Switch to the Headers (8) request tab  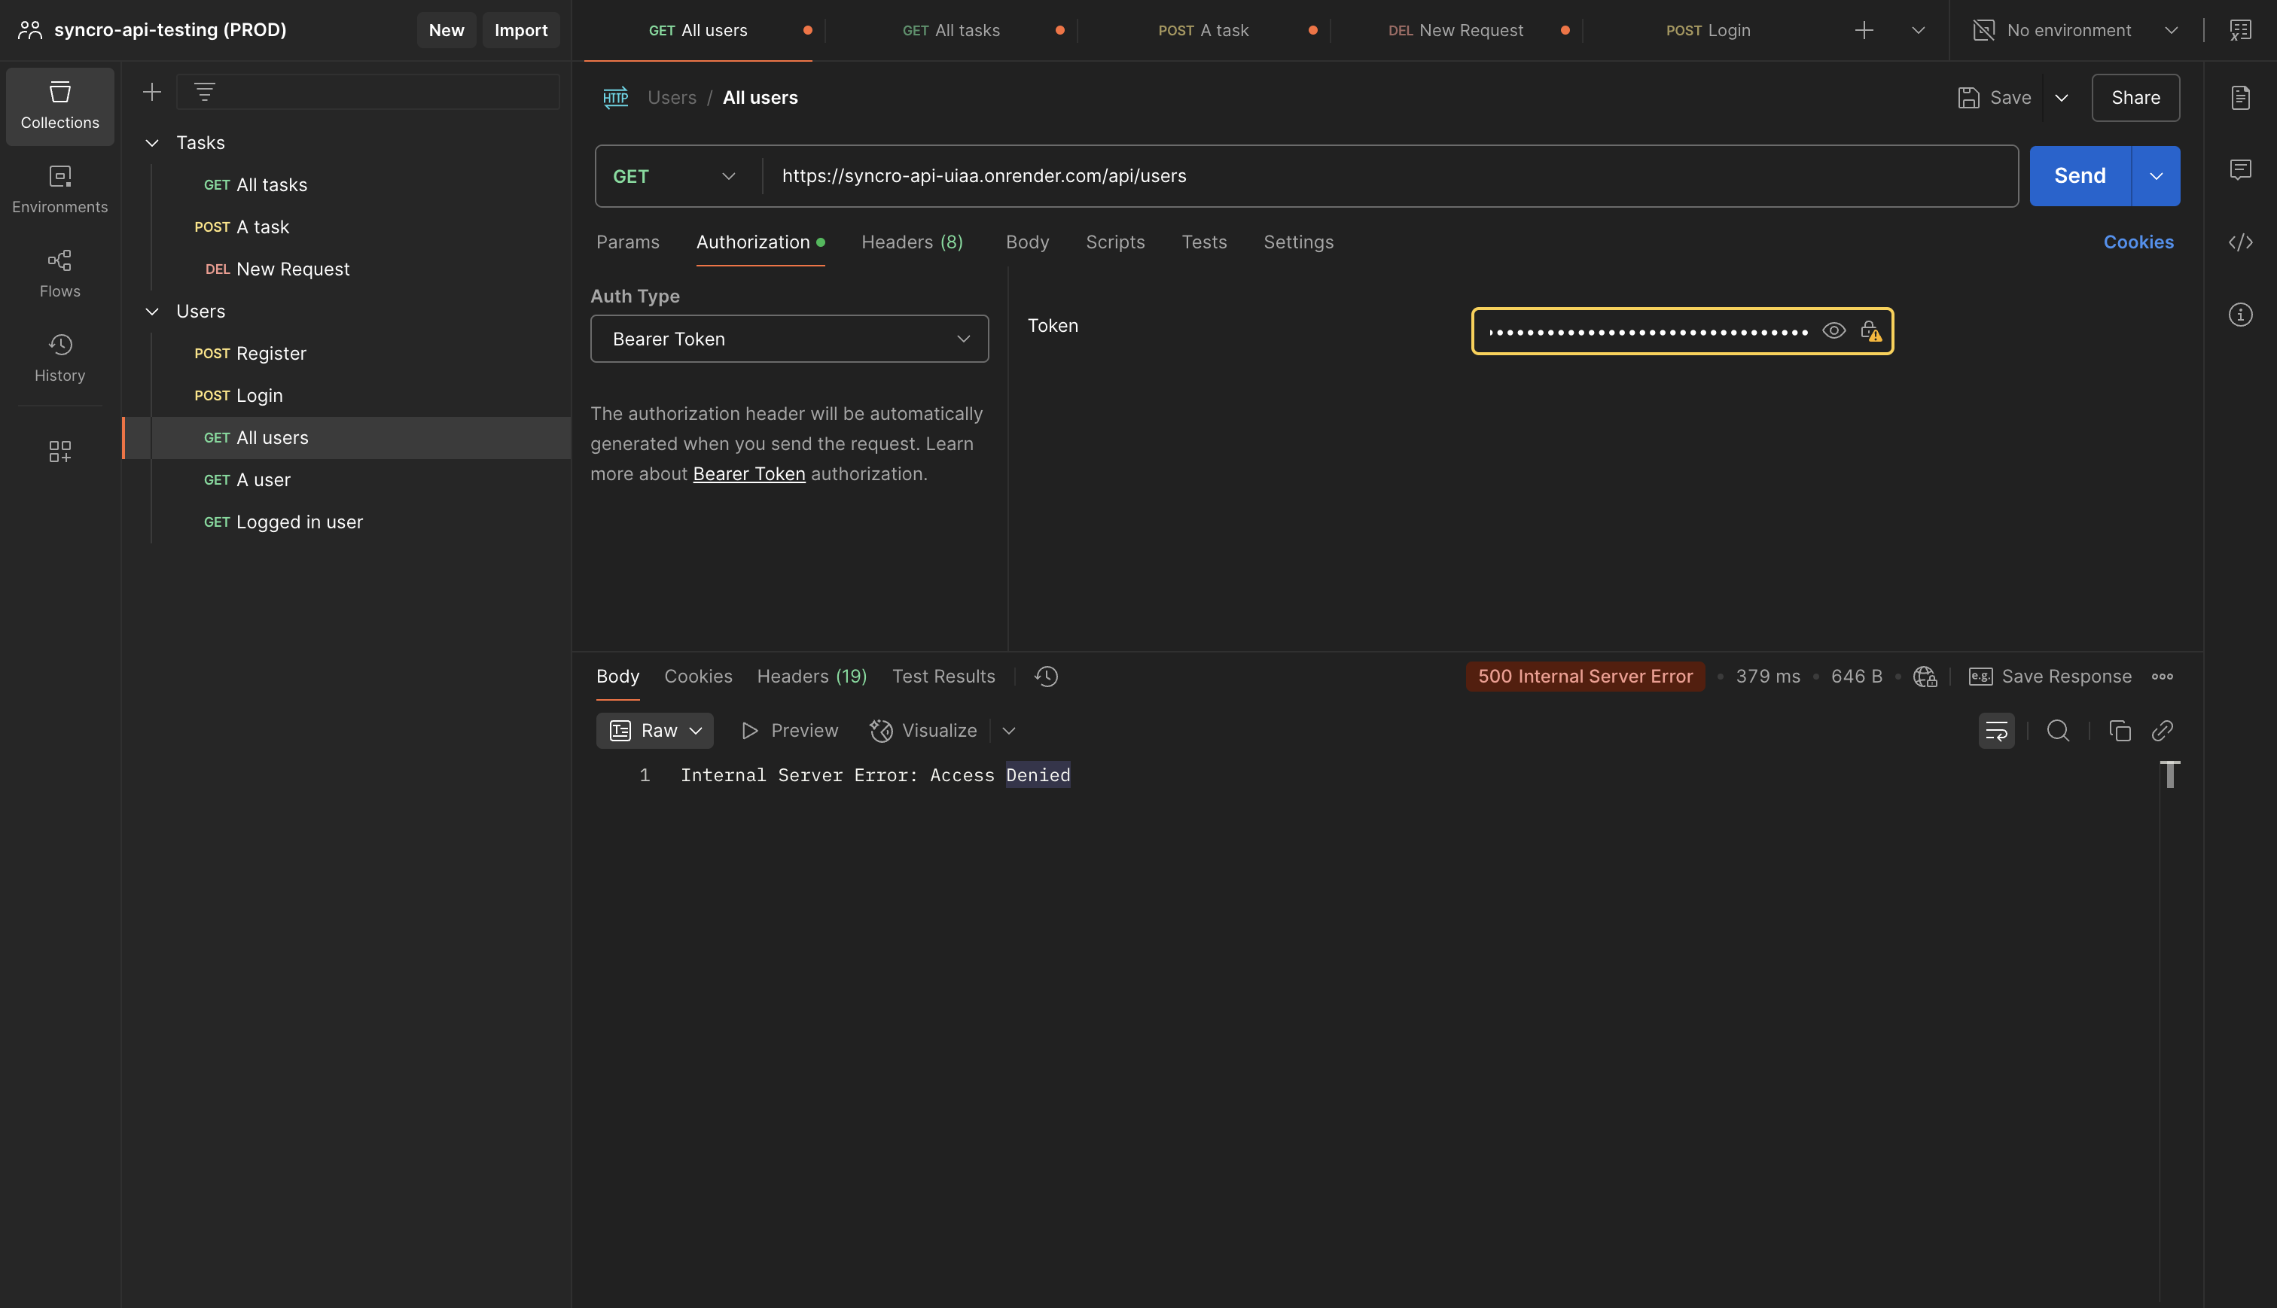[912, 242]
